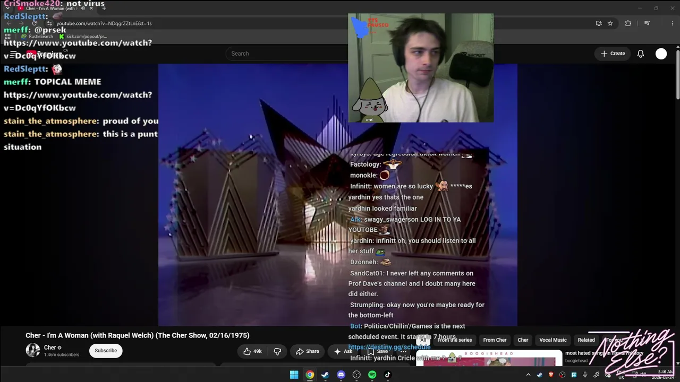Image resolution: width=680 pixels, height=382 pixels.
Task: Click the YouTube page scrollbar
Action: (x=677, y=74)
